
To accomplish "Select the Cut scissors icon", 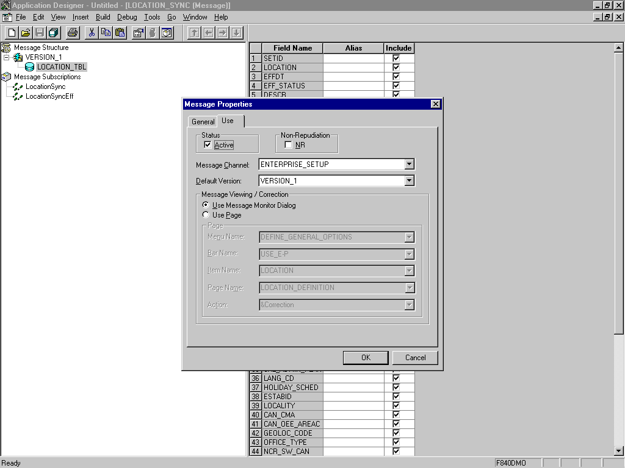I will click(x=92, y=32).
